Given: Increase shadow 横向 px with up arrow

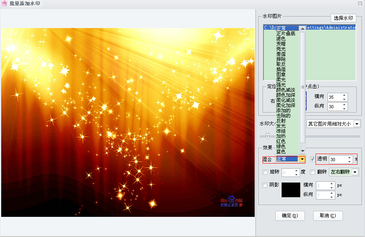Looking at the screenshot, I should click(x=331, y=184).
